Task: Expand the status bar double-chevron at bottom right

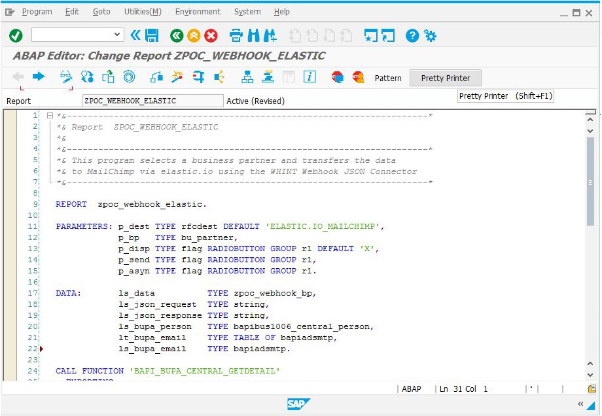Action: tap(580, 404)
